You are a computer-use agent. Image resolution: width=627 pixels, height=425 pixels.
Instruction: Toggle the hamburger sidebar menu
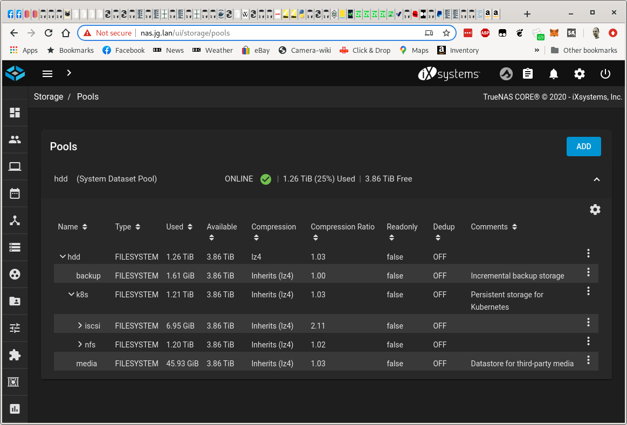(47, 74)
